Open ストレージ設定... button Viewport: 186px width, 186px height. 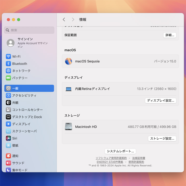(x=162, y=139)
